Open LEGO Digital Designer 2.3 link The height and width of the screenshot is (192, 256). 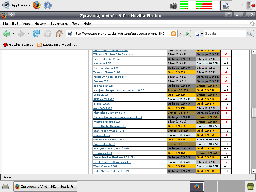coord(110,126)
